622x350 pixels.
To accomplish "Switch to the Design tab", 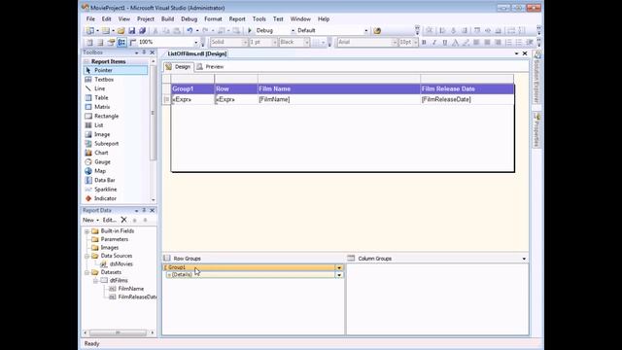I will click(178, 67).
